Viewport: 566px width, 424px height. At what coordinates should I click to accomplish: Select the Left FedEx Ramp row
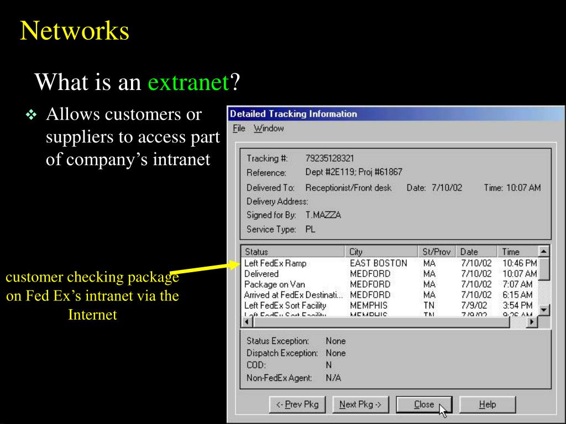[x=390, y=263]
